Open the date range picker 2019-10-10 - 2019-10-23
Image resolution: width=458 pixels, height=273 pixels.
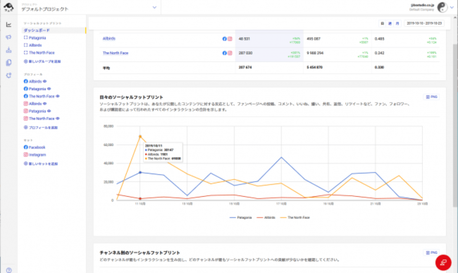[x=424, y=23]
